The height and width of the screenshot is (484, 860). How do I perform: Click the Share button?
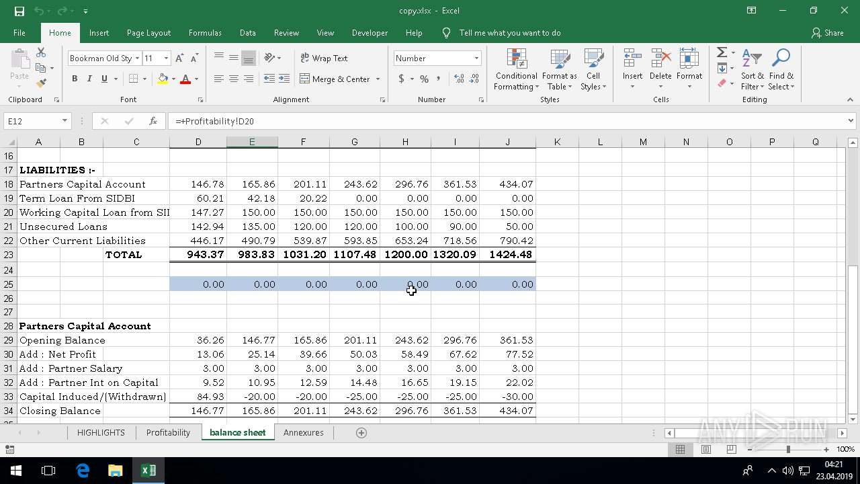(827, 33)
